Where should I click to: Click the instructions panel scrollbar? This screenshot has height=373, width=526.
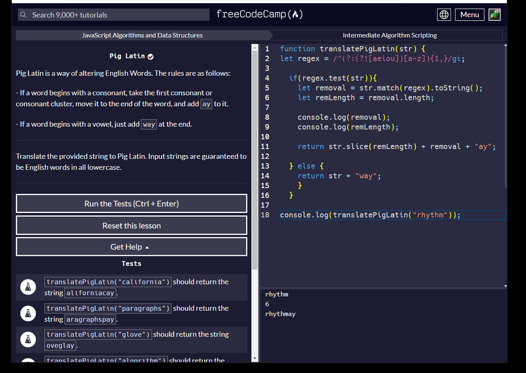pos(255,160)
